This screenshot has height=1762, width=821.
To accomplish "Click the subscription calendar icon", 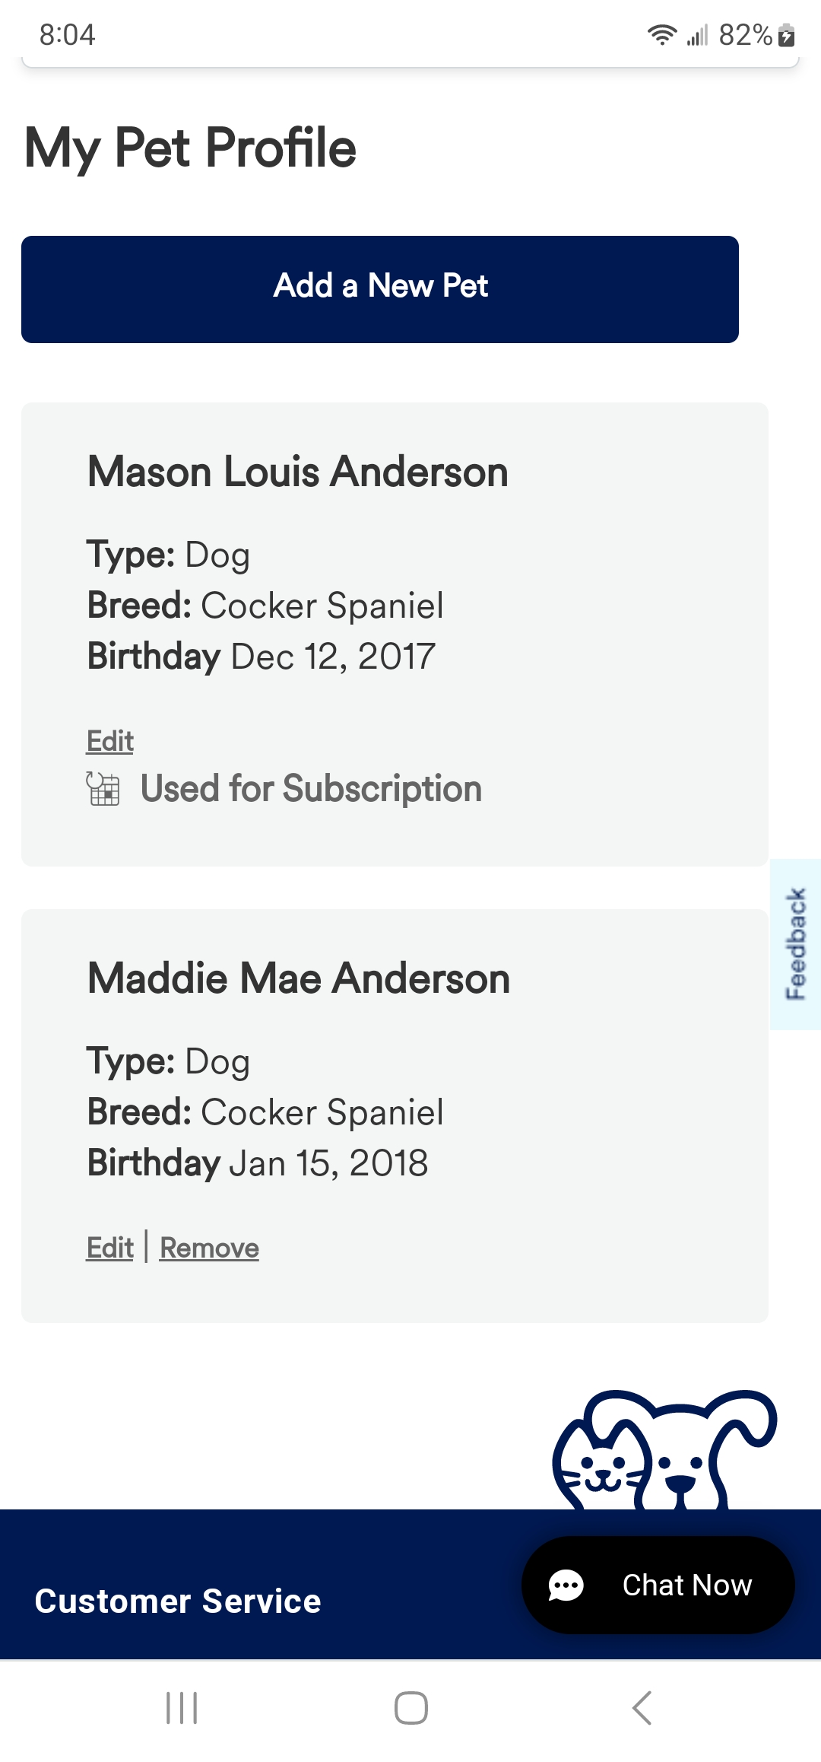I will 103,788.
